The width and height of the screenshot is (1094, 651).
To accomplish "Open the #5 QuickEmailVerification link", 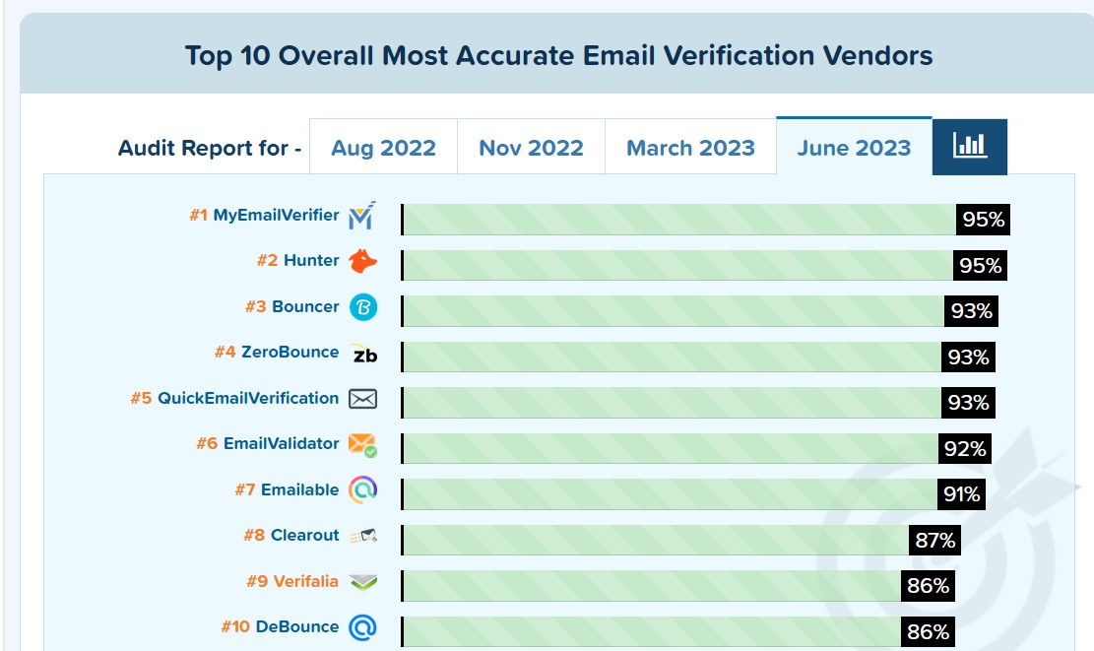I will click(247, 398).
